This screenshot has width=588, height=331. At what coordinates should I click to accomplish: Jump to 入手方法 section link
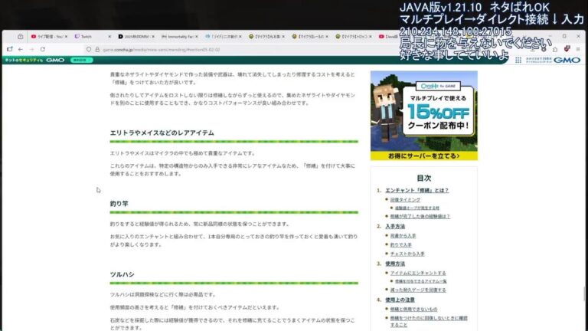point(394,226)
